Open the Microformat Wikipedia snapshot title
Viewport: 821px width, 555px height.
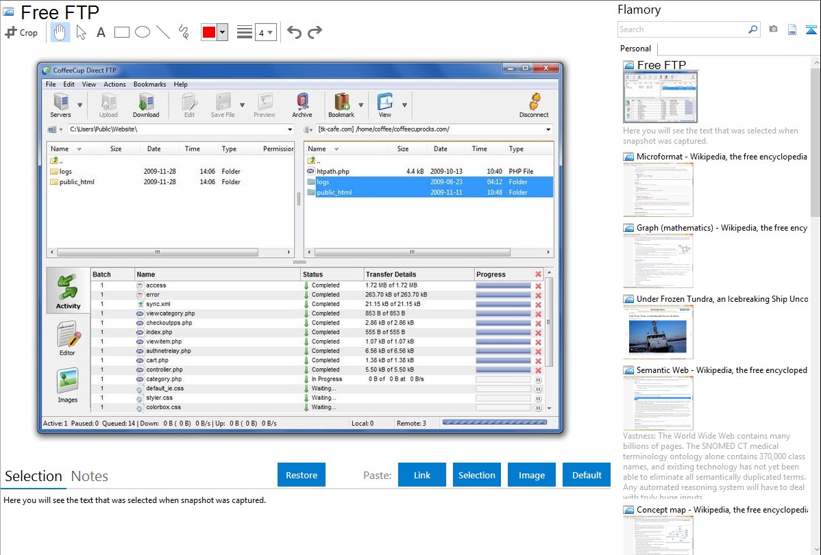[722, 157]
